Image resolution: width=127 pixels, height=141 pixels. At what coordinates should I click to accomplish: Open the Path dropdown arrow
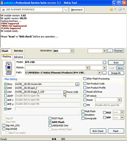(99, 73)
